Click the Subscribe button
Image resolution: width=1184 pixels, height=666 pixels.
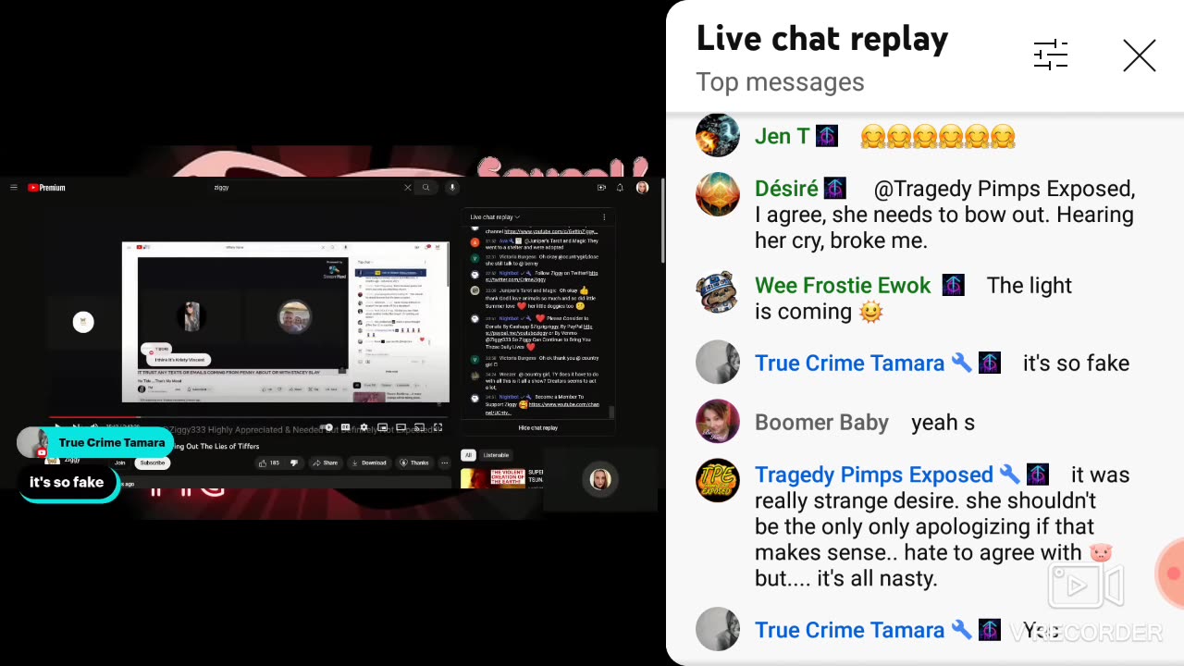coord(153,462)
